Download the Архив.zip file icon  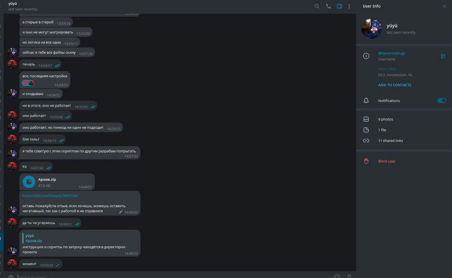(29, 182)
